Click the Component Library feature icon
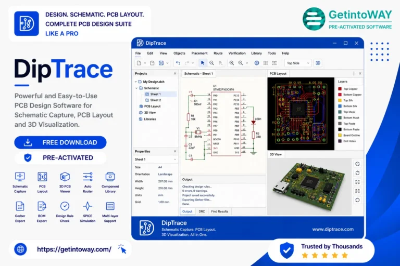 tap(110, 177)
